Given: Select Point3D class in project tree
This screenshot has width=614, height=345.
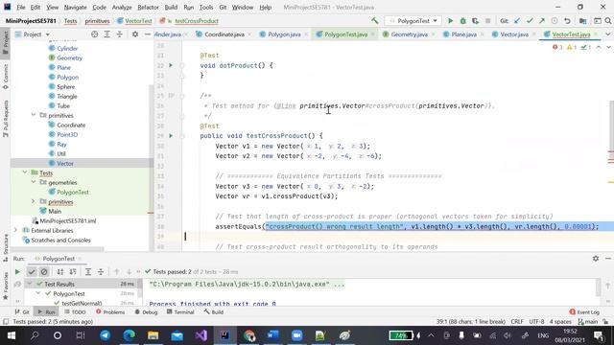Looking at the screenshot, I should click(67, 134).
